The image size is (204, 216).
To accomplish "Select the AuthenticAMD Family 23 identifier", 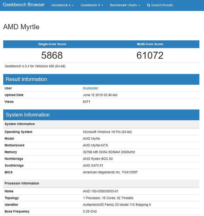I will 117,205.
